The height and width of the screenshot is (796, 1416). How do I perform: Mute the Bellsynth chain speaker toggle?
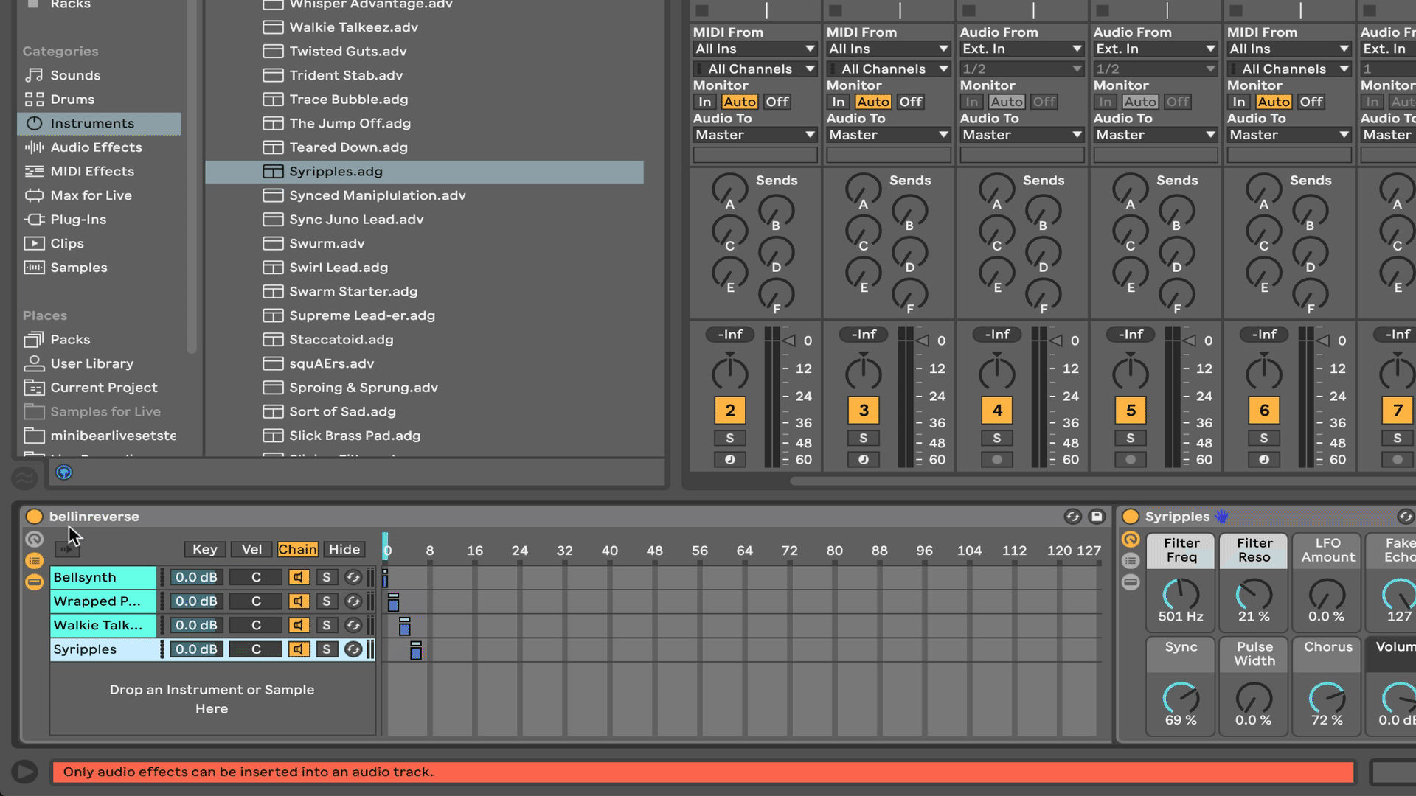tap(299, 577)
